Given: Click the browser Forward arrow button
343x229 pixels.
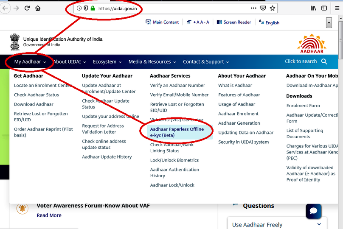Looking at the screenshot, I should tap(16, 8).
